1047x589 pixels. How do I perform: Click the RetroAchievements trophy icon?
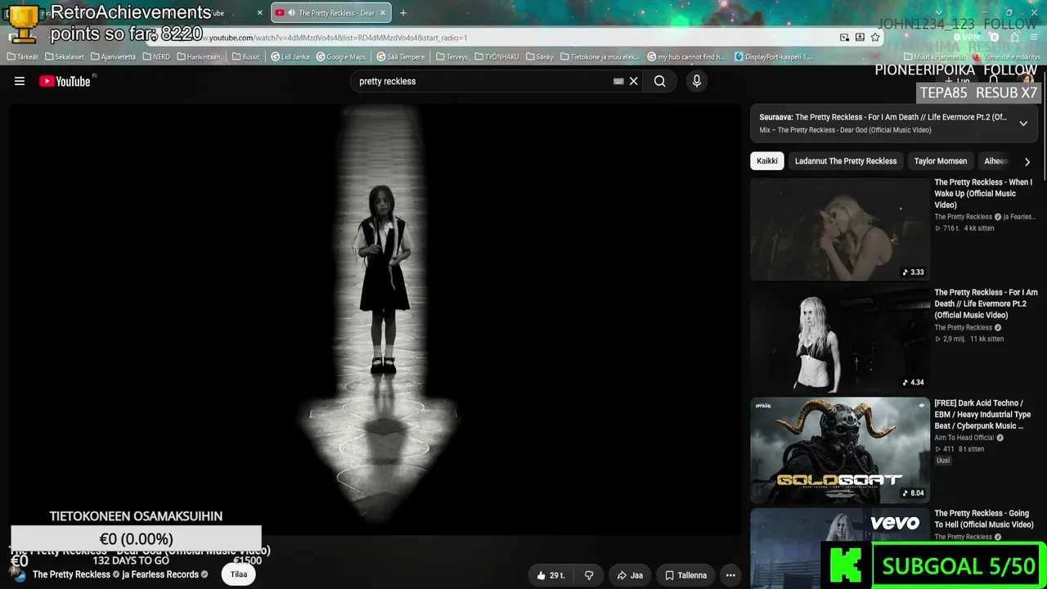click(x=24, y=24)
